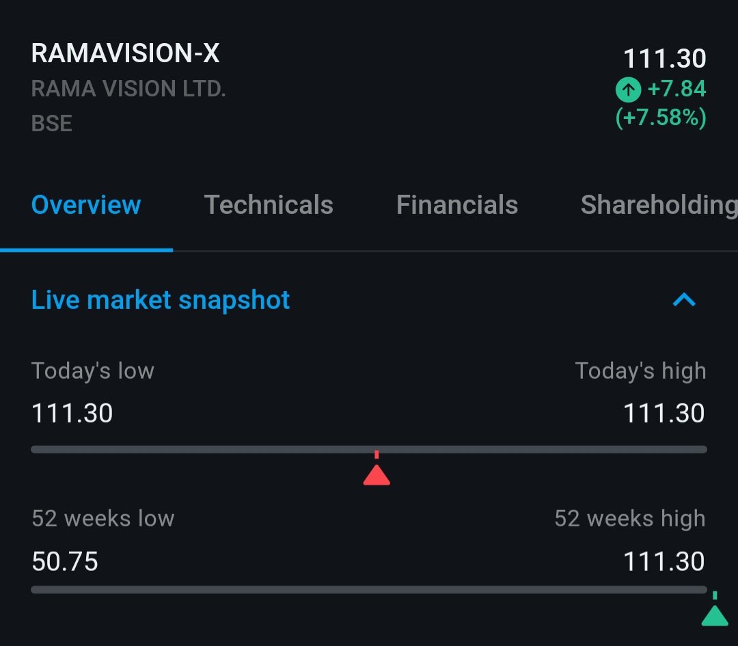This screenshot has height=646, width=738.
Task: Click the today's low-high range bar
Action: click(369, 450)
